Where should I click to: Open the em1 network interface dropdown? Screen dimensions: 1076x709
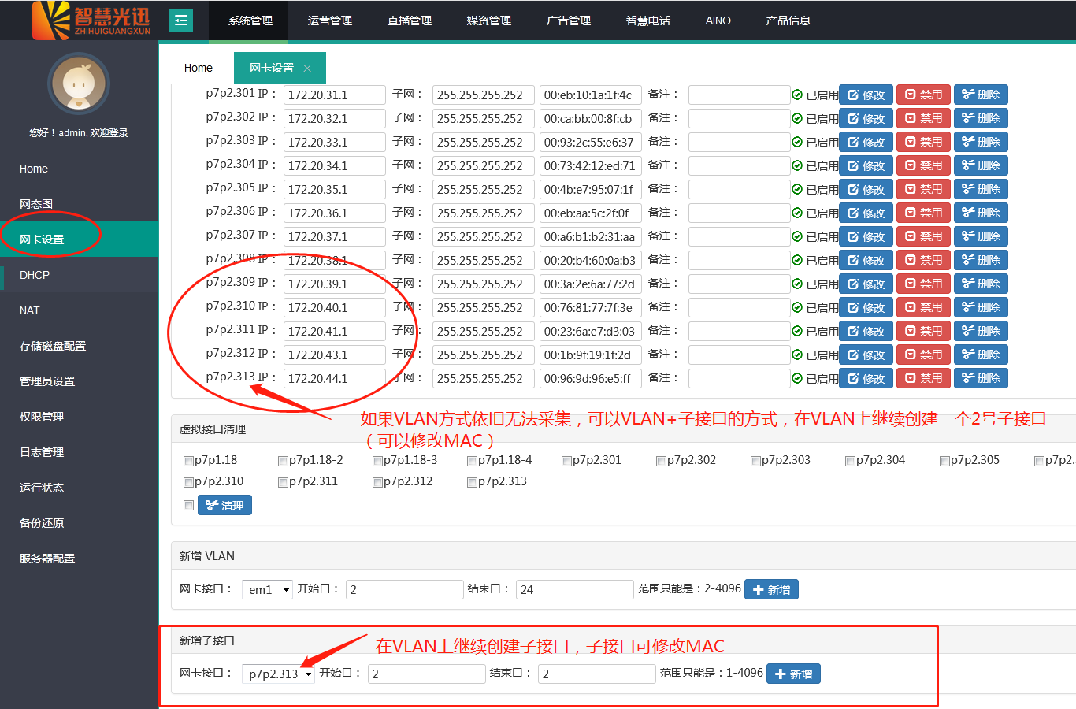[269, 589]
